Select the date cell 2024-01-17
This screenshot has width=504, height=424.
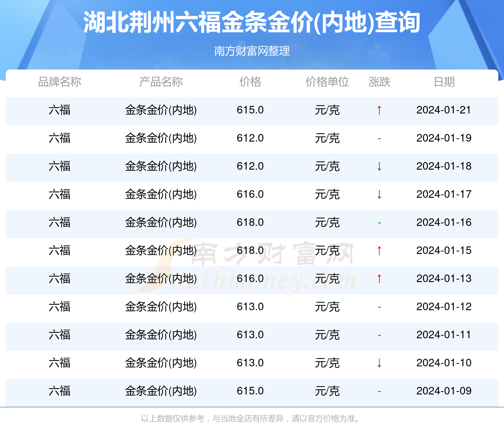444,194
